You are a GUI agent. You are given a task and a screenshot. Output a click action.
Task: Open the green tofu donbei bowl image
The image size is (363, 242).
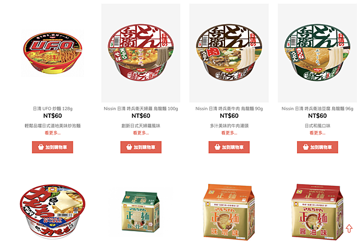(318, 53)
